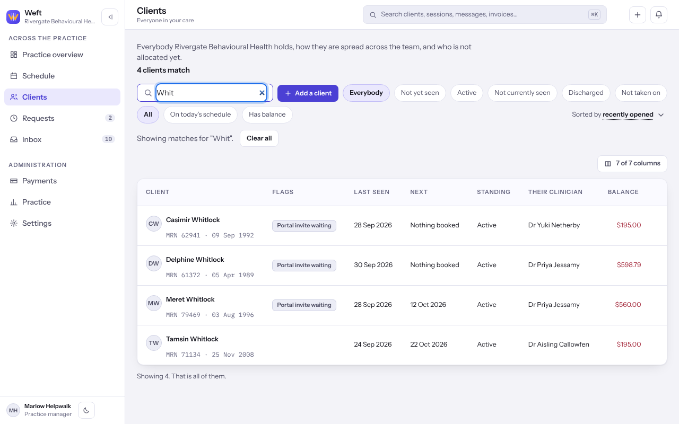Click the CW avatar for Casimir Whitlock
Screen dimensions: 679x424
[x=154, y=224]
